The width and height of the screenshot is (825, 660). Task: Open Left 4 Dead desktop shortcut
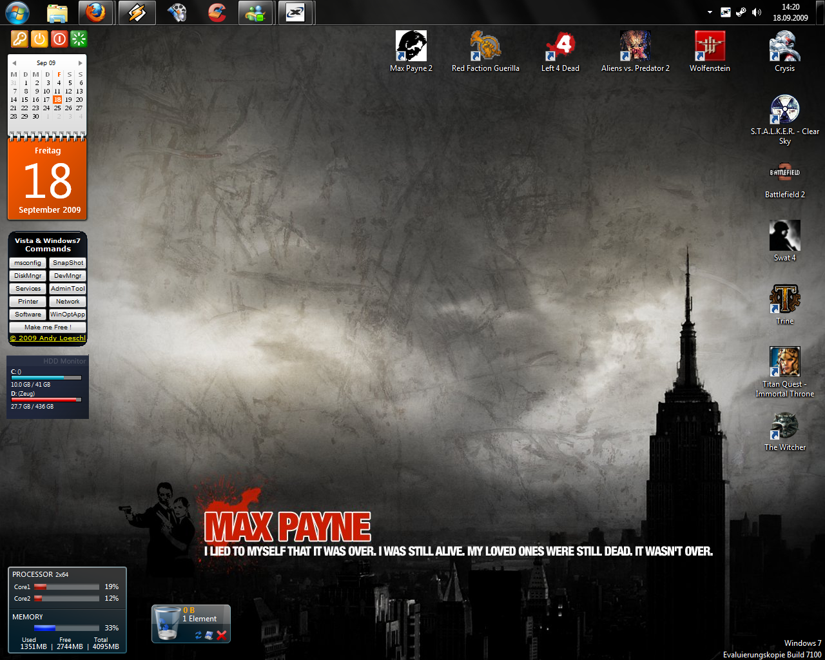[x=560, y=52]
